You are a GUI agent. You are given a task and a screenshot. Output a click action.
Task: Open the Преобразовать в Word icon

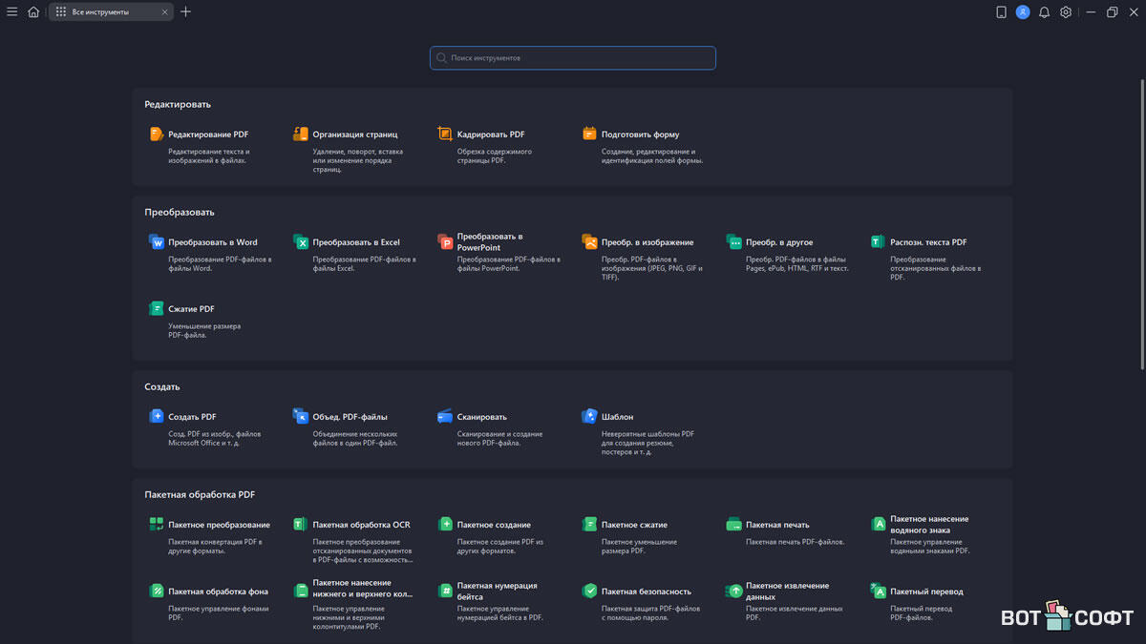[157, 242]
